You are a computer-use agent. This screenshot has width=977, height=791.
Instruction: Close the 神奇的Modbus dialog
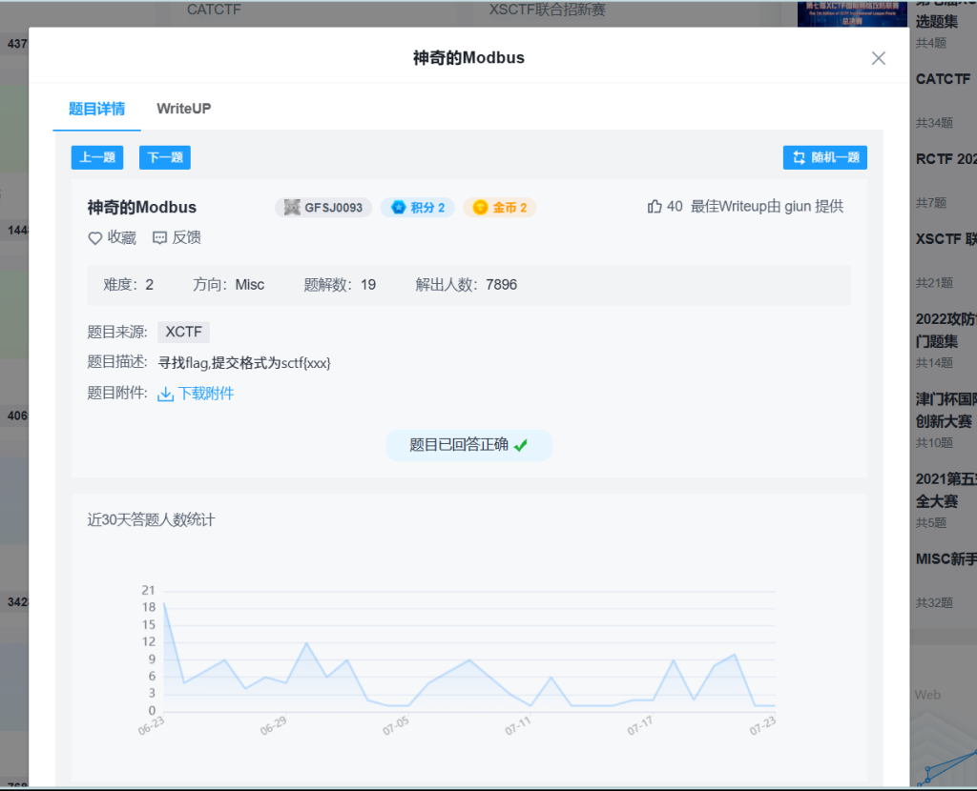(x=879, y=58)
